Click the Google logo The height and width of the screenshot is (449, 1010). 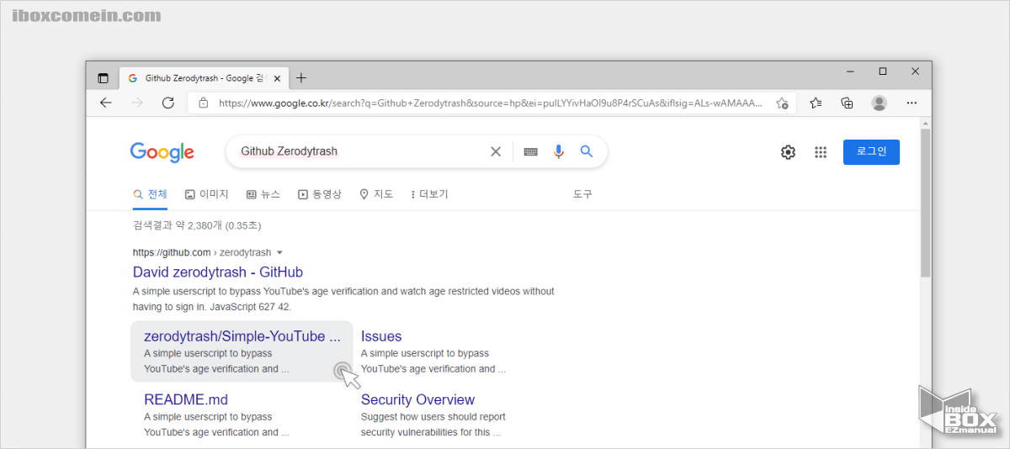(162, 152)
